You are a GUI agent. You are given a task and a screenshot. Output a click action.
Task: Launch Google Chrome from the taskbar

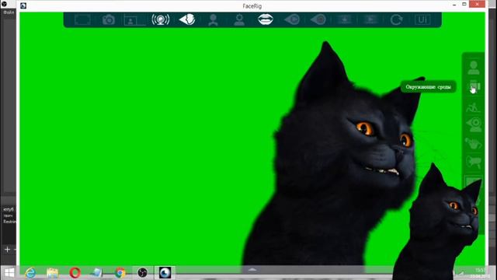(120, 273)
